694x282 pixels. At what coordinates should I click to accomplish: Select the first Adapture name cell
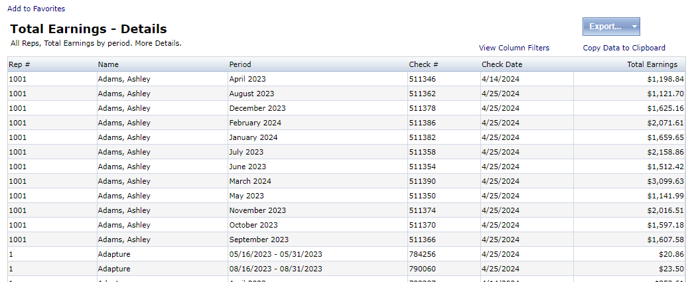coord(113,254)
